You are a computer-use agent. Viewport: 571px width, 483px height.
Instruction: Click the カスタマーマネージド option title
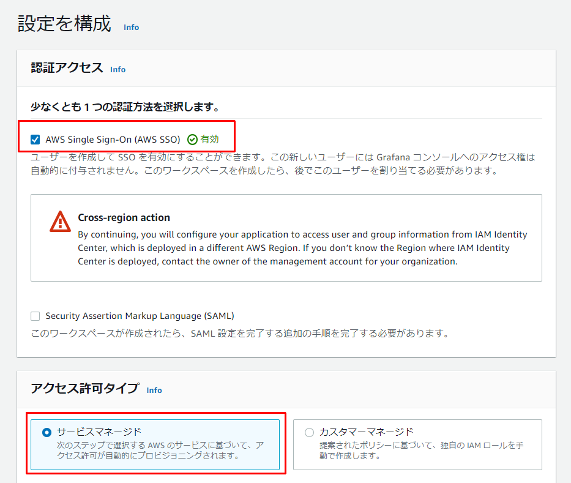[x=367, y=432]
